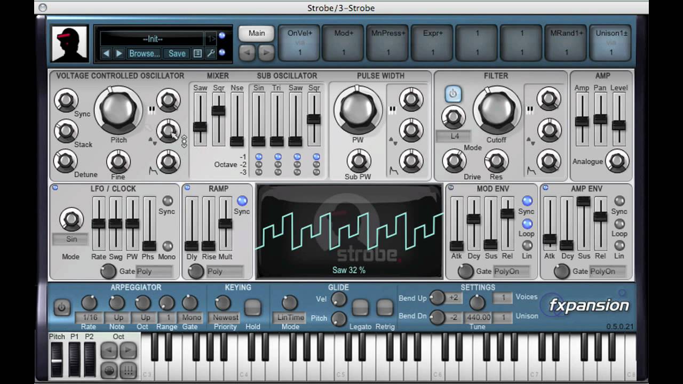
Task: Select the OnVel+ modulation slot
Action: pyautogui.click(x=300, y=43)
